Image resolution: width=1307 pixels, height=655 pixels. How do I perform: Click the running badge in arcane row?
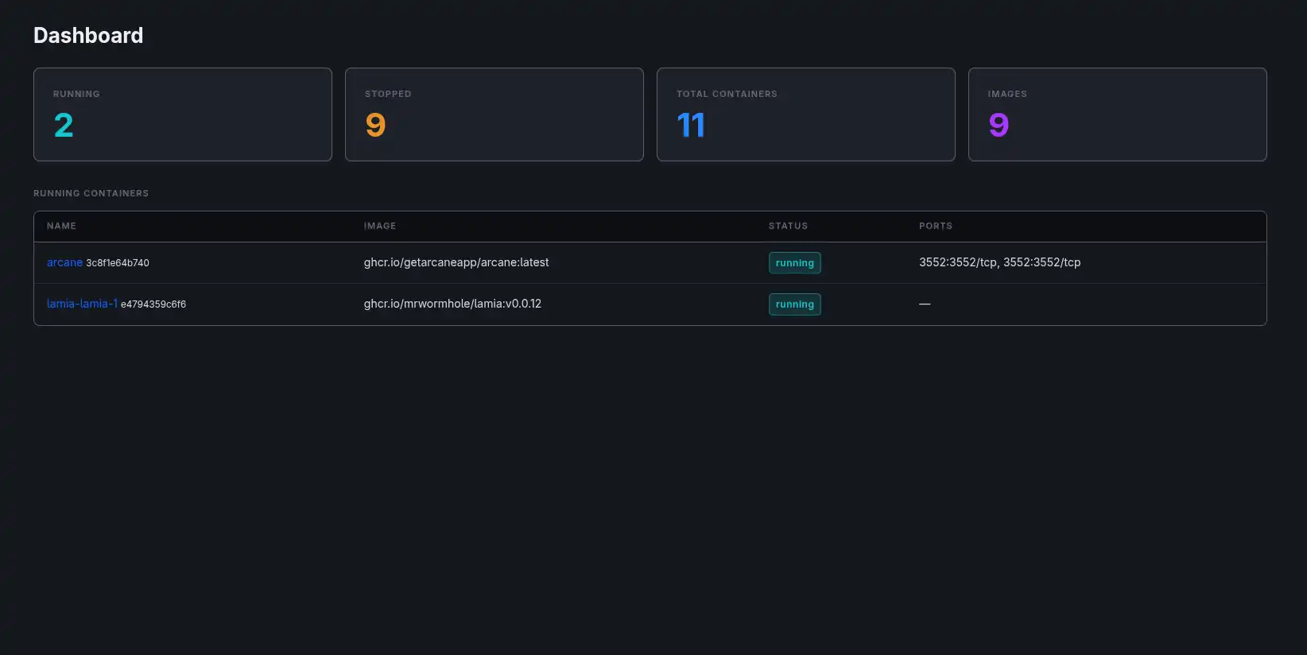pos(794,263)
